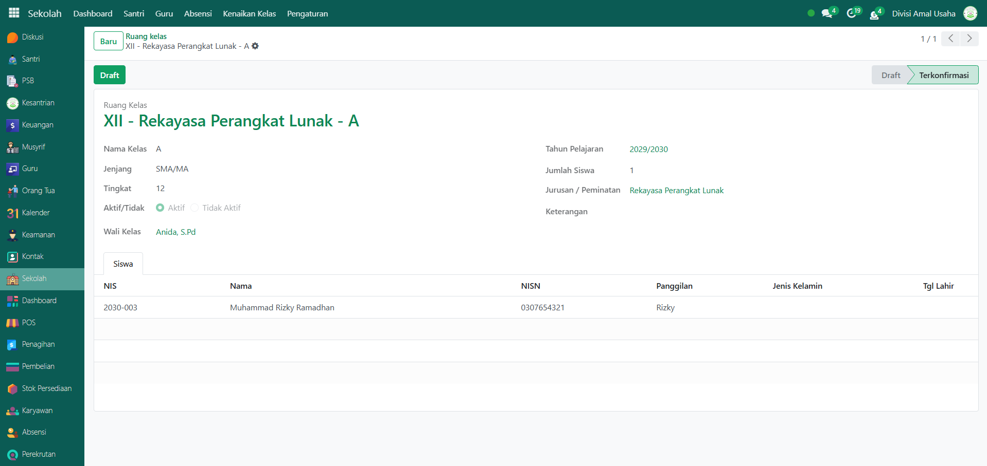Go to next record arrow
This screenshot has width=987, height=466.
(x=970, y=39)
